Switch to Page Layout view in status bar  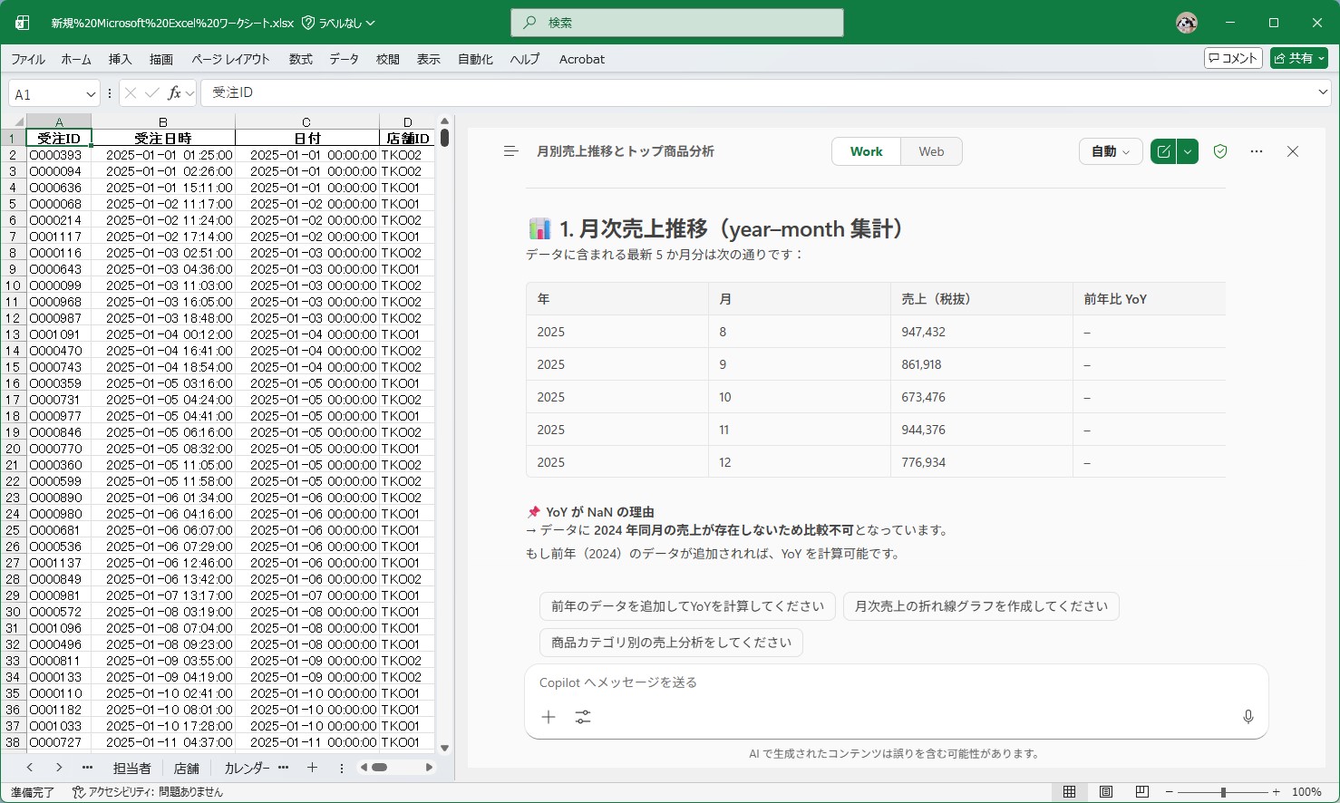tap(1105, 790)
